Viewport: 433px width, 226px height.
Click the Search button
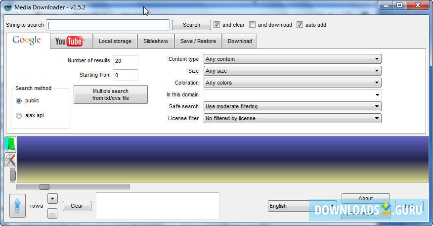(x=191, y=25)
